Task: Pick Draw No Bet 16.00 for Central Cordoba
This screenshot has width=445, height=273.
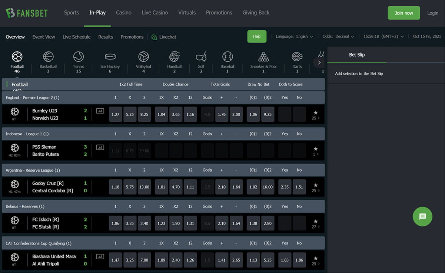Action: click(268, 187)
